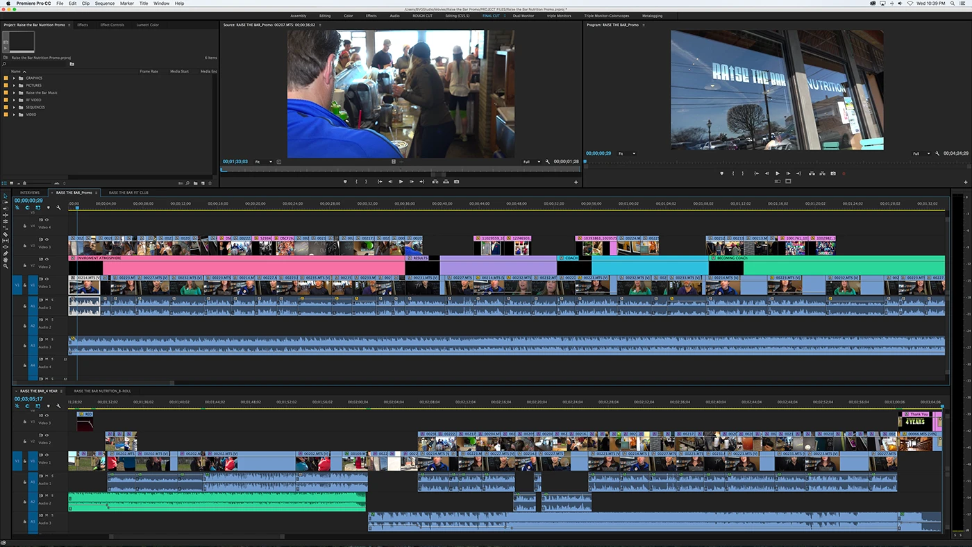Play the Source monitor clip
Viewport: 972px width, 547px height.
click(401, 182)
